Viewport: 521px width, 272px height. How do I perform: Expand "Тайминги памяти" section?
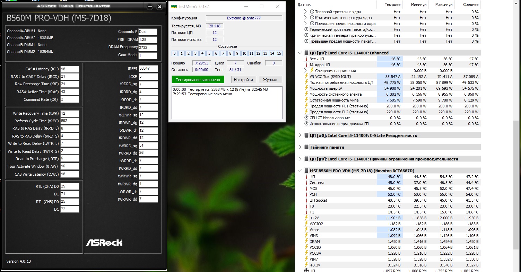[x=300, y=147]
